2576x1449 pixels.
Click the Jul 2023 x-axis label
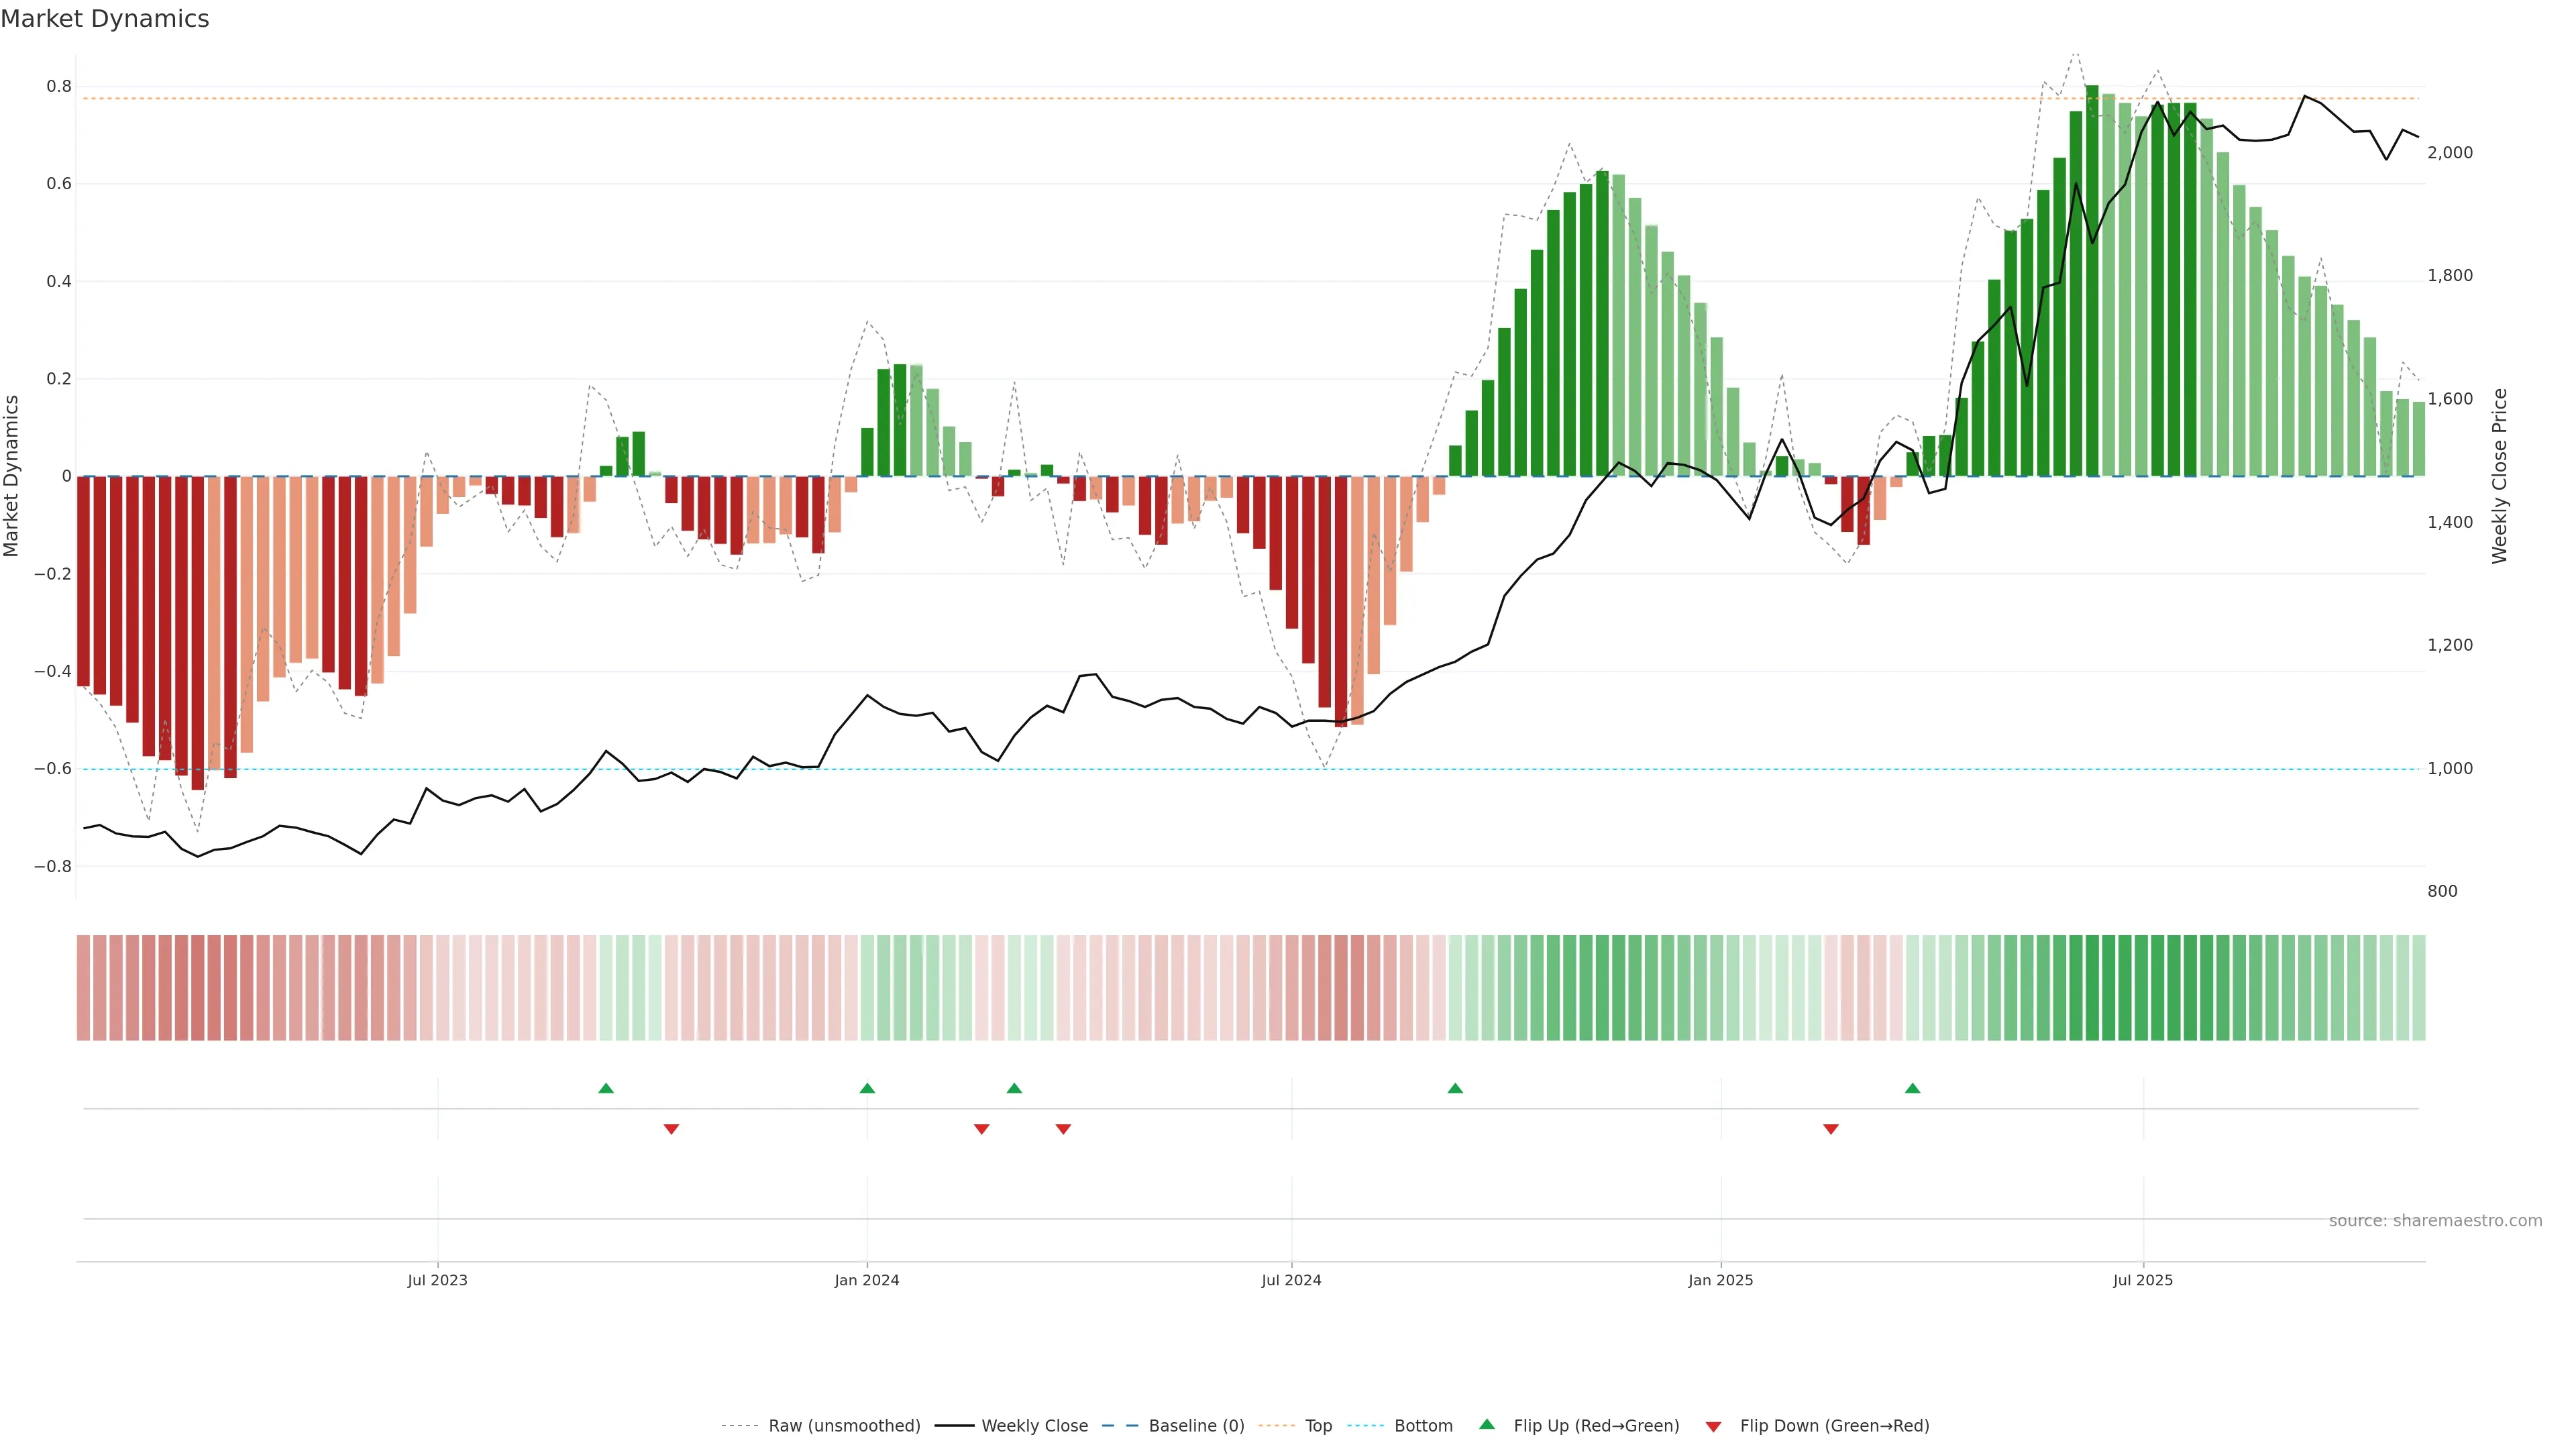[437, 1280]
